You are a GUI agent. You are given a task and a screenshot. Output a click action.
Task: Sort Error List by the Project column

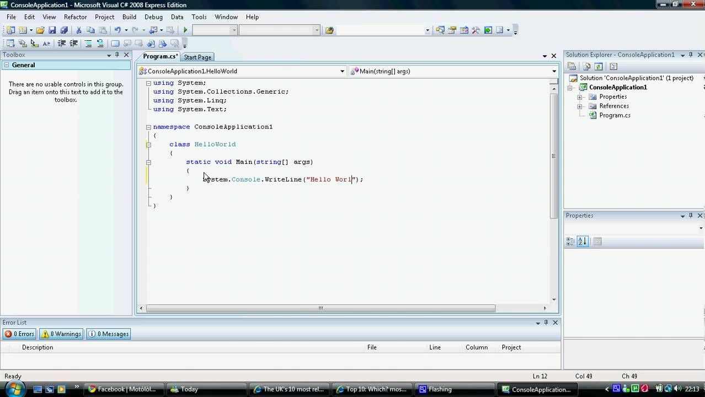[511, 347]
